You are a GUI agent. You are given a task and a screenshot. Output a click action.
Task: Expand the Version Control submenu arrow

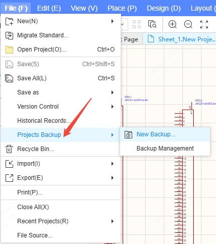[x=113, y=107]
